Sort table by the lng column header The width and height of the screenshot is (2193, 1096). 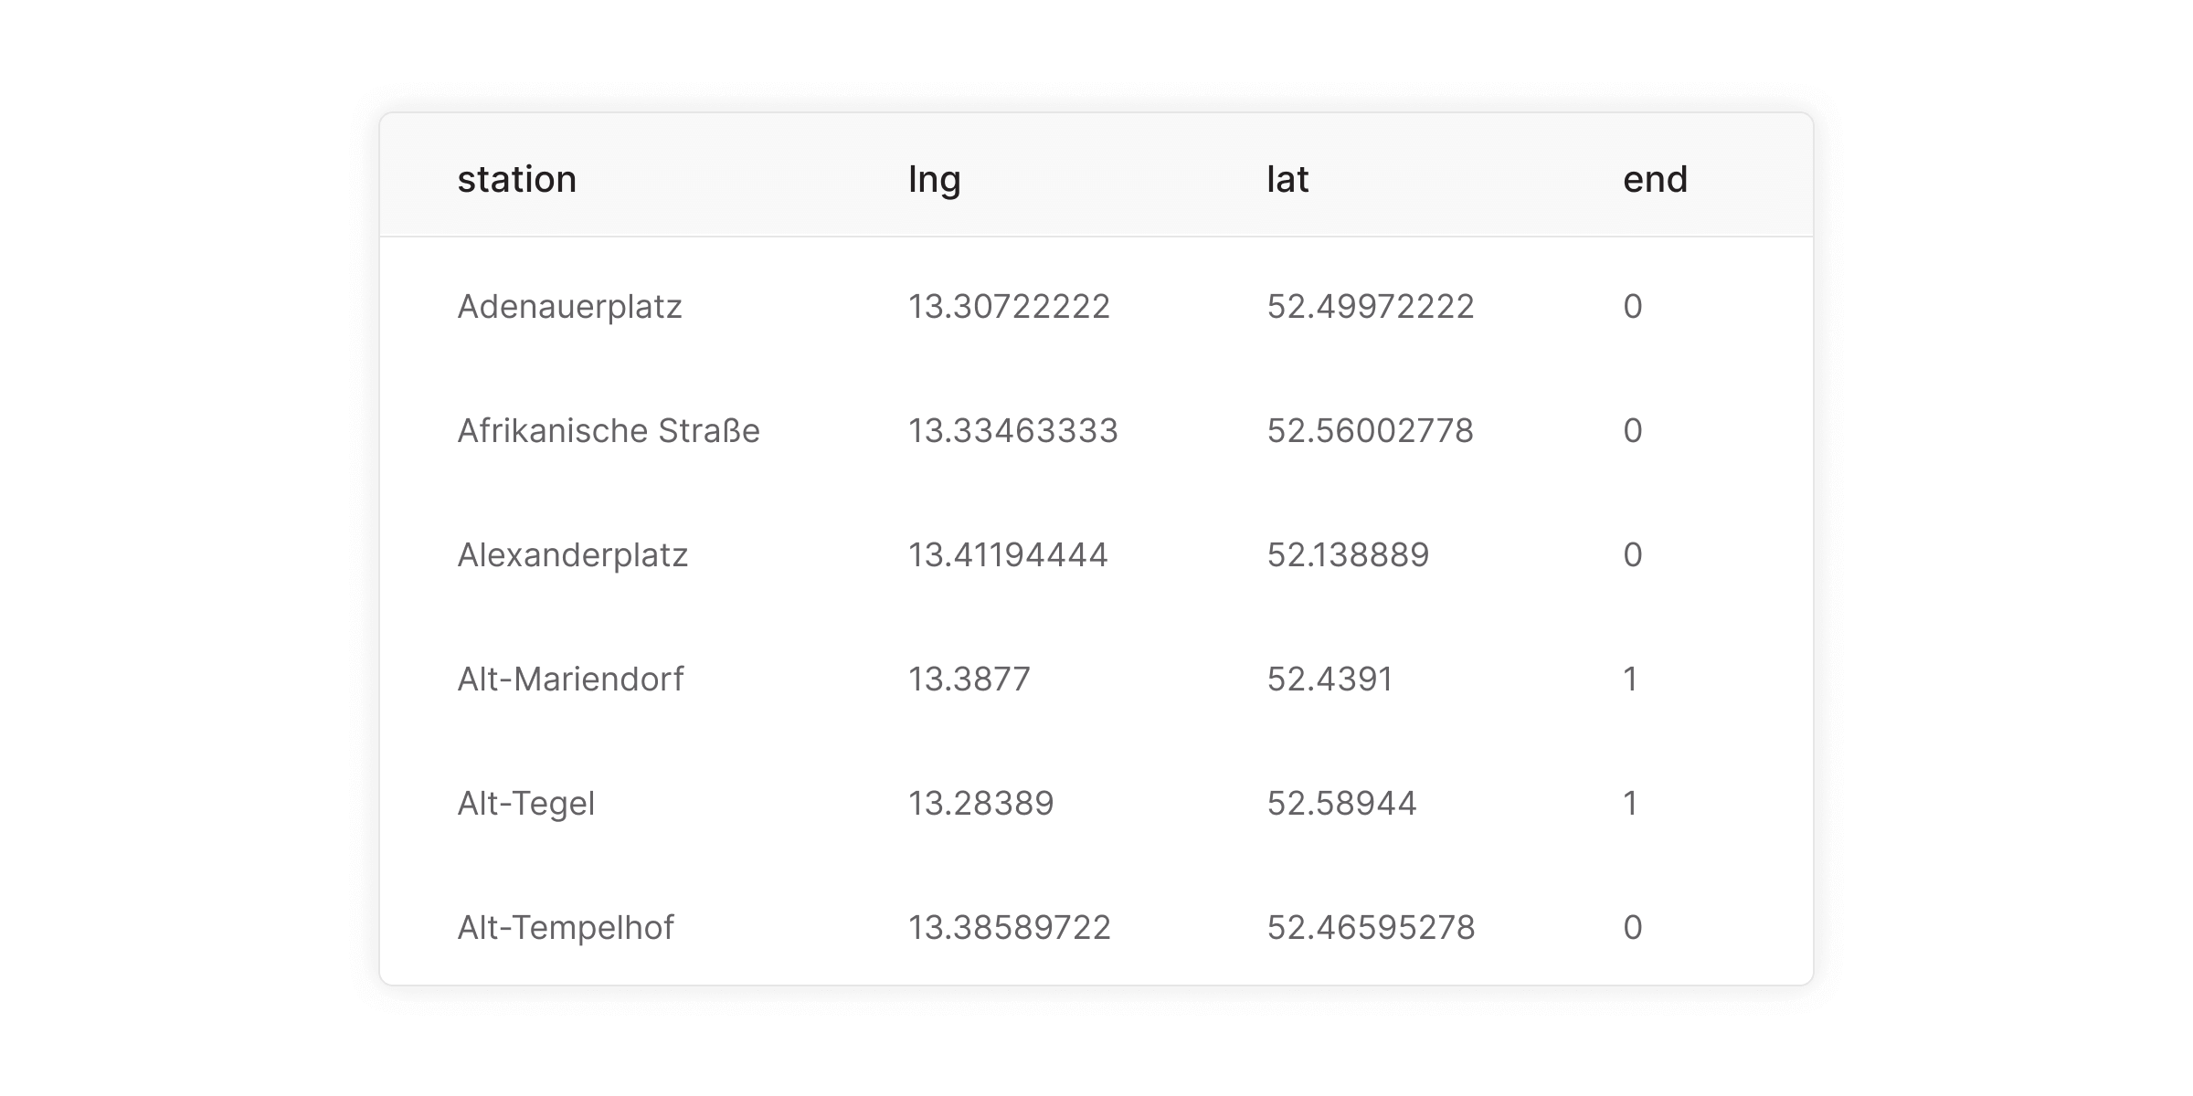point(932,179)
